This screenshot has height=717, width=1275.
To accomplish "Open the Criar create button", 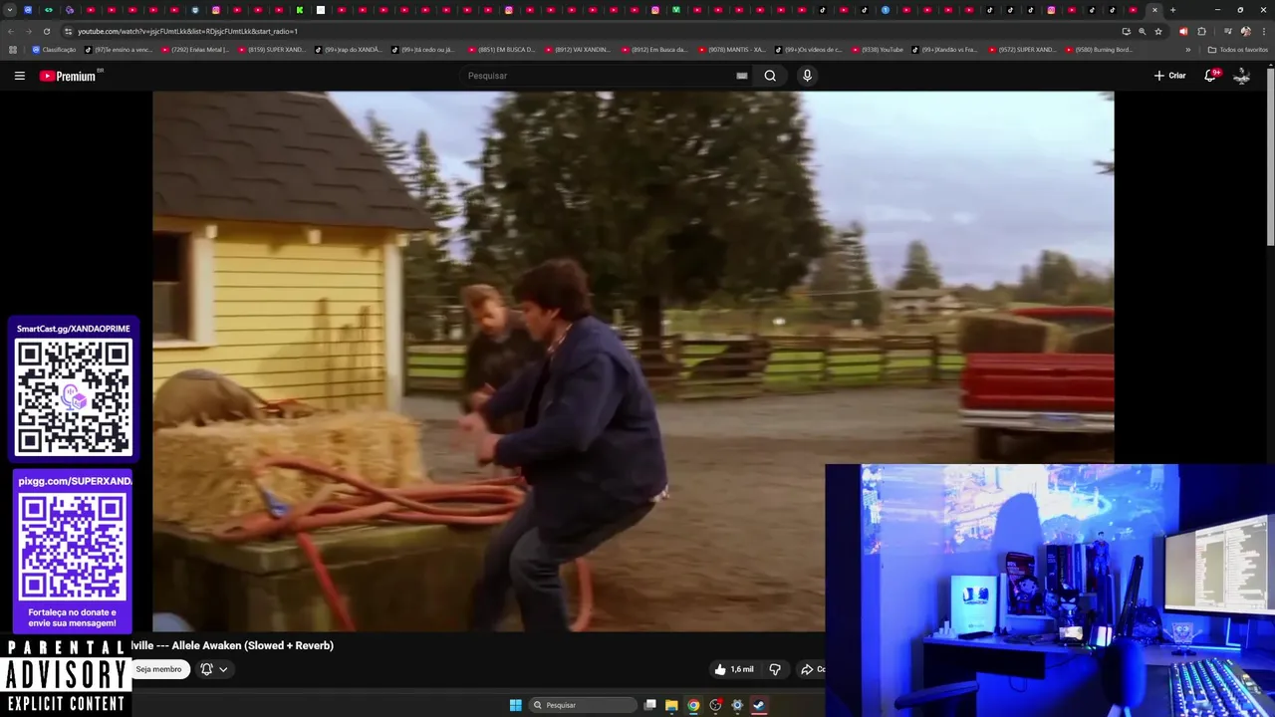I will [x=1169, y=76].
